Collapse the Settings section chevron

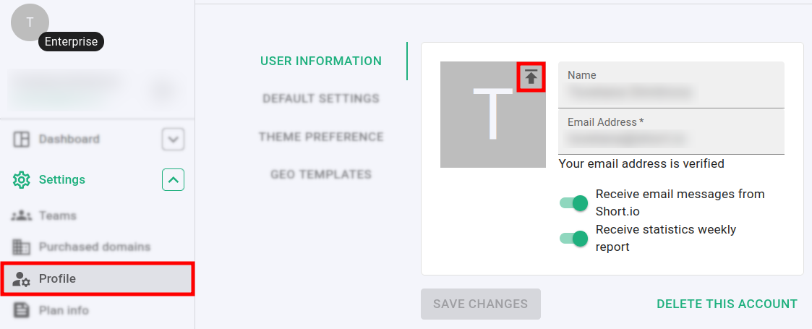coord(173,179)
